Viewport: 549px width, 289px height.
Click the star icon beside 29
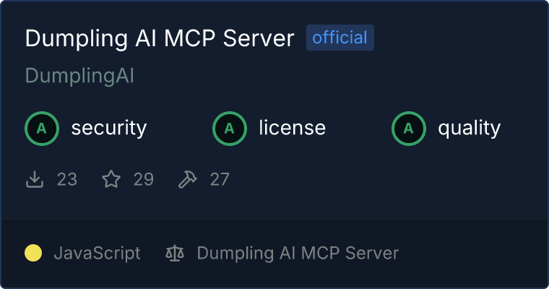[x=111, y=179]
